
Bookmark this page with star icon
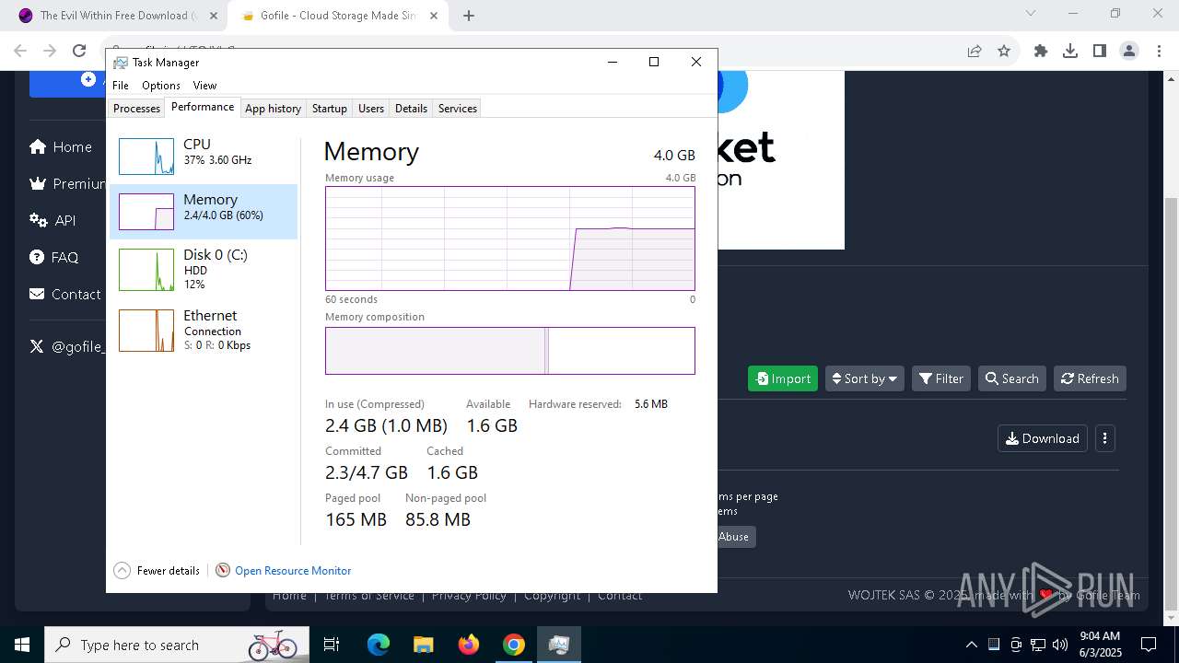click(x=1004, y=51)
